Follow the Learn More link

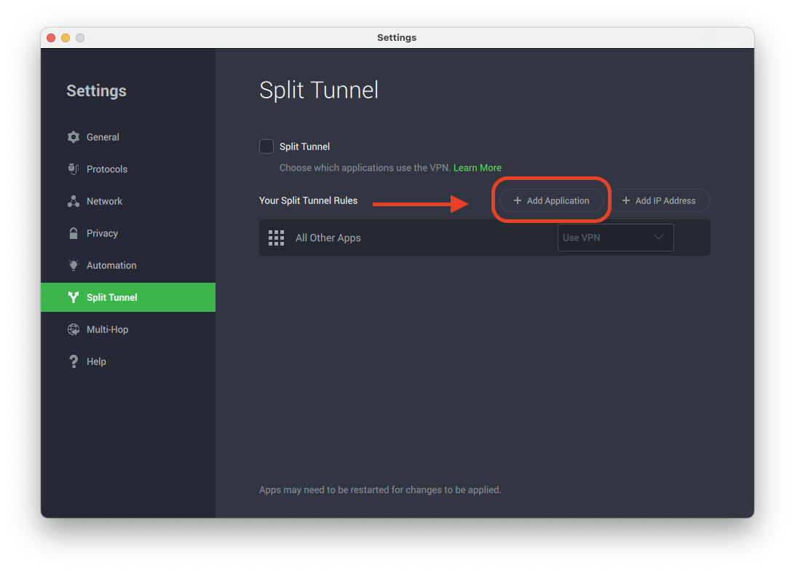pos(477,168)
